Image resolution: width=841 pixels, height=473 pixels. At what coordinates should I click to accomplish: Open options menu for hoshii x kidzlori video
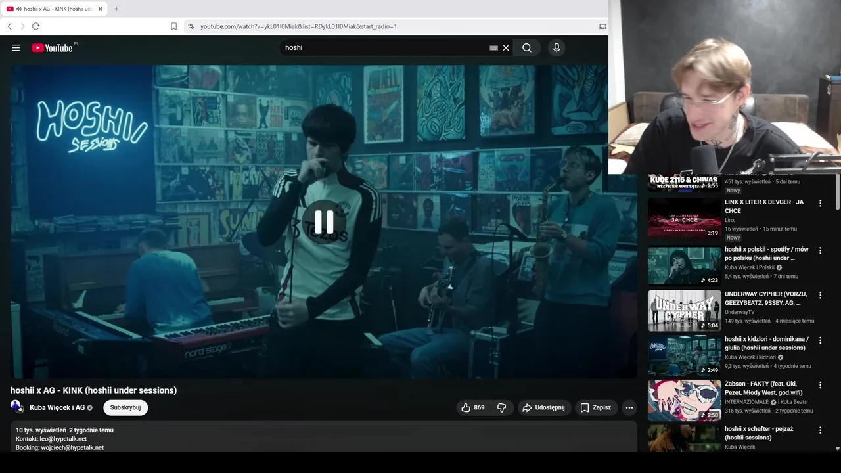point(820,341)
